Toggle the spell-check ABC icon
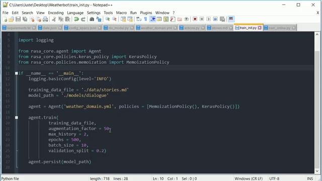The image size is (322, 181). tap(231, 19)
